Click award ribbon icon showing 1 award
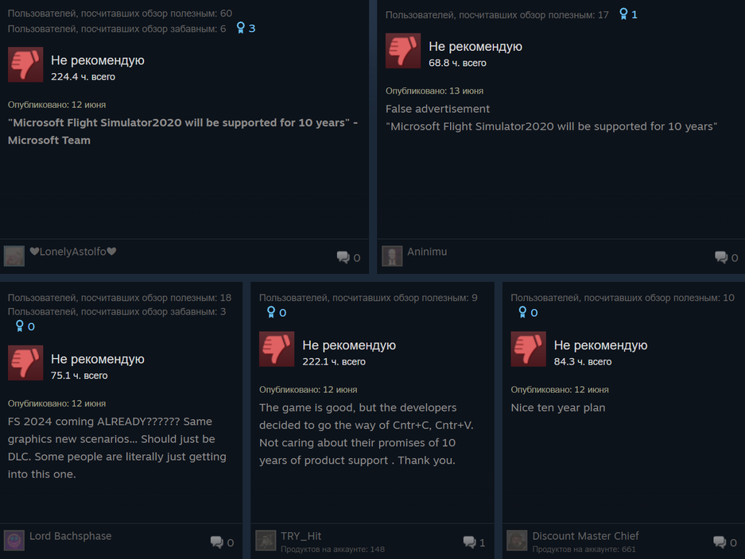 coord(623,14)
